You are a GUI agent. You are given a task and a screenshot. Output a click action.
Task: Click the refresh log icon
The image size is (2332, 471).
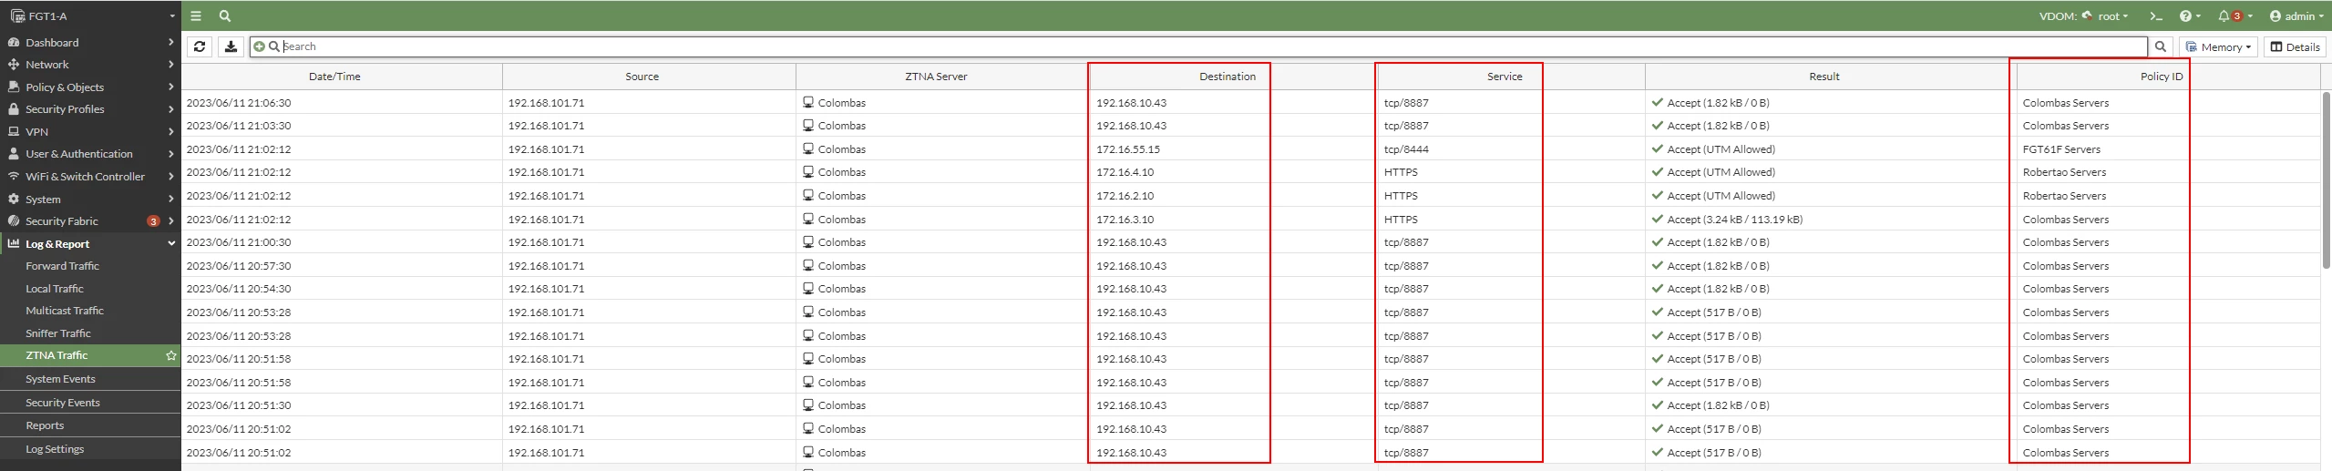click(200, 46)
